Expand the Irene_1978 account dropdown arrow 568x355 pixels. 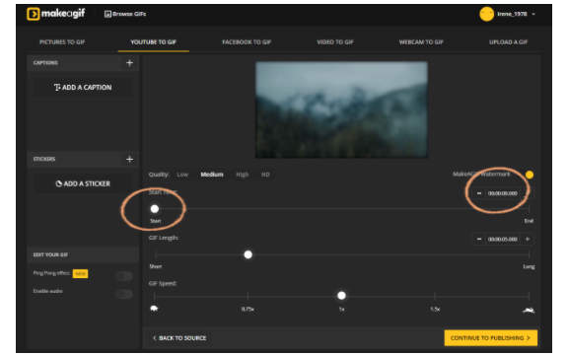coord(533,14)
